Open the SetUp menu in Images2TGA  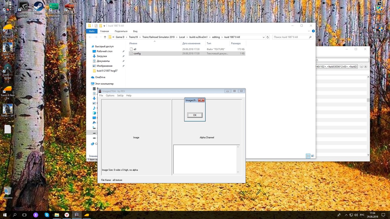(120, 95)
